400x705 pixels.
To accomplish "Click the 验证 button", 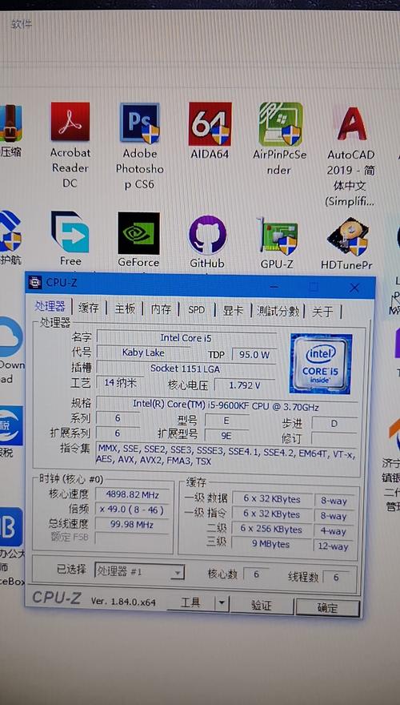I will [x=262, y=605].
